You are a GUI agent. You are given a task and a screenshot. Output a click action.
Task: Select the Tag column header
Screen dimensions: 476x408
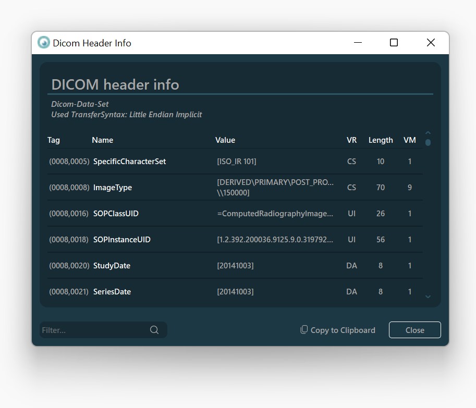tap(54, 140)
